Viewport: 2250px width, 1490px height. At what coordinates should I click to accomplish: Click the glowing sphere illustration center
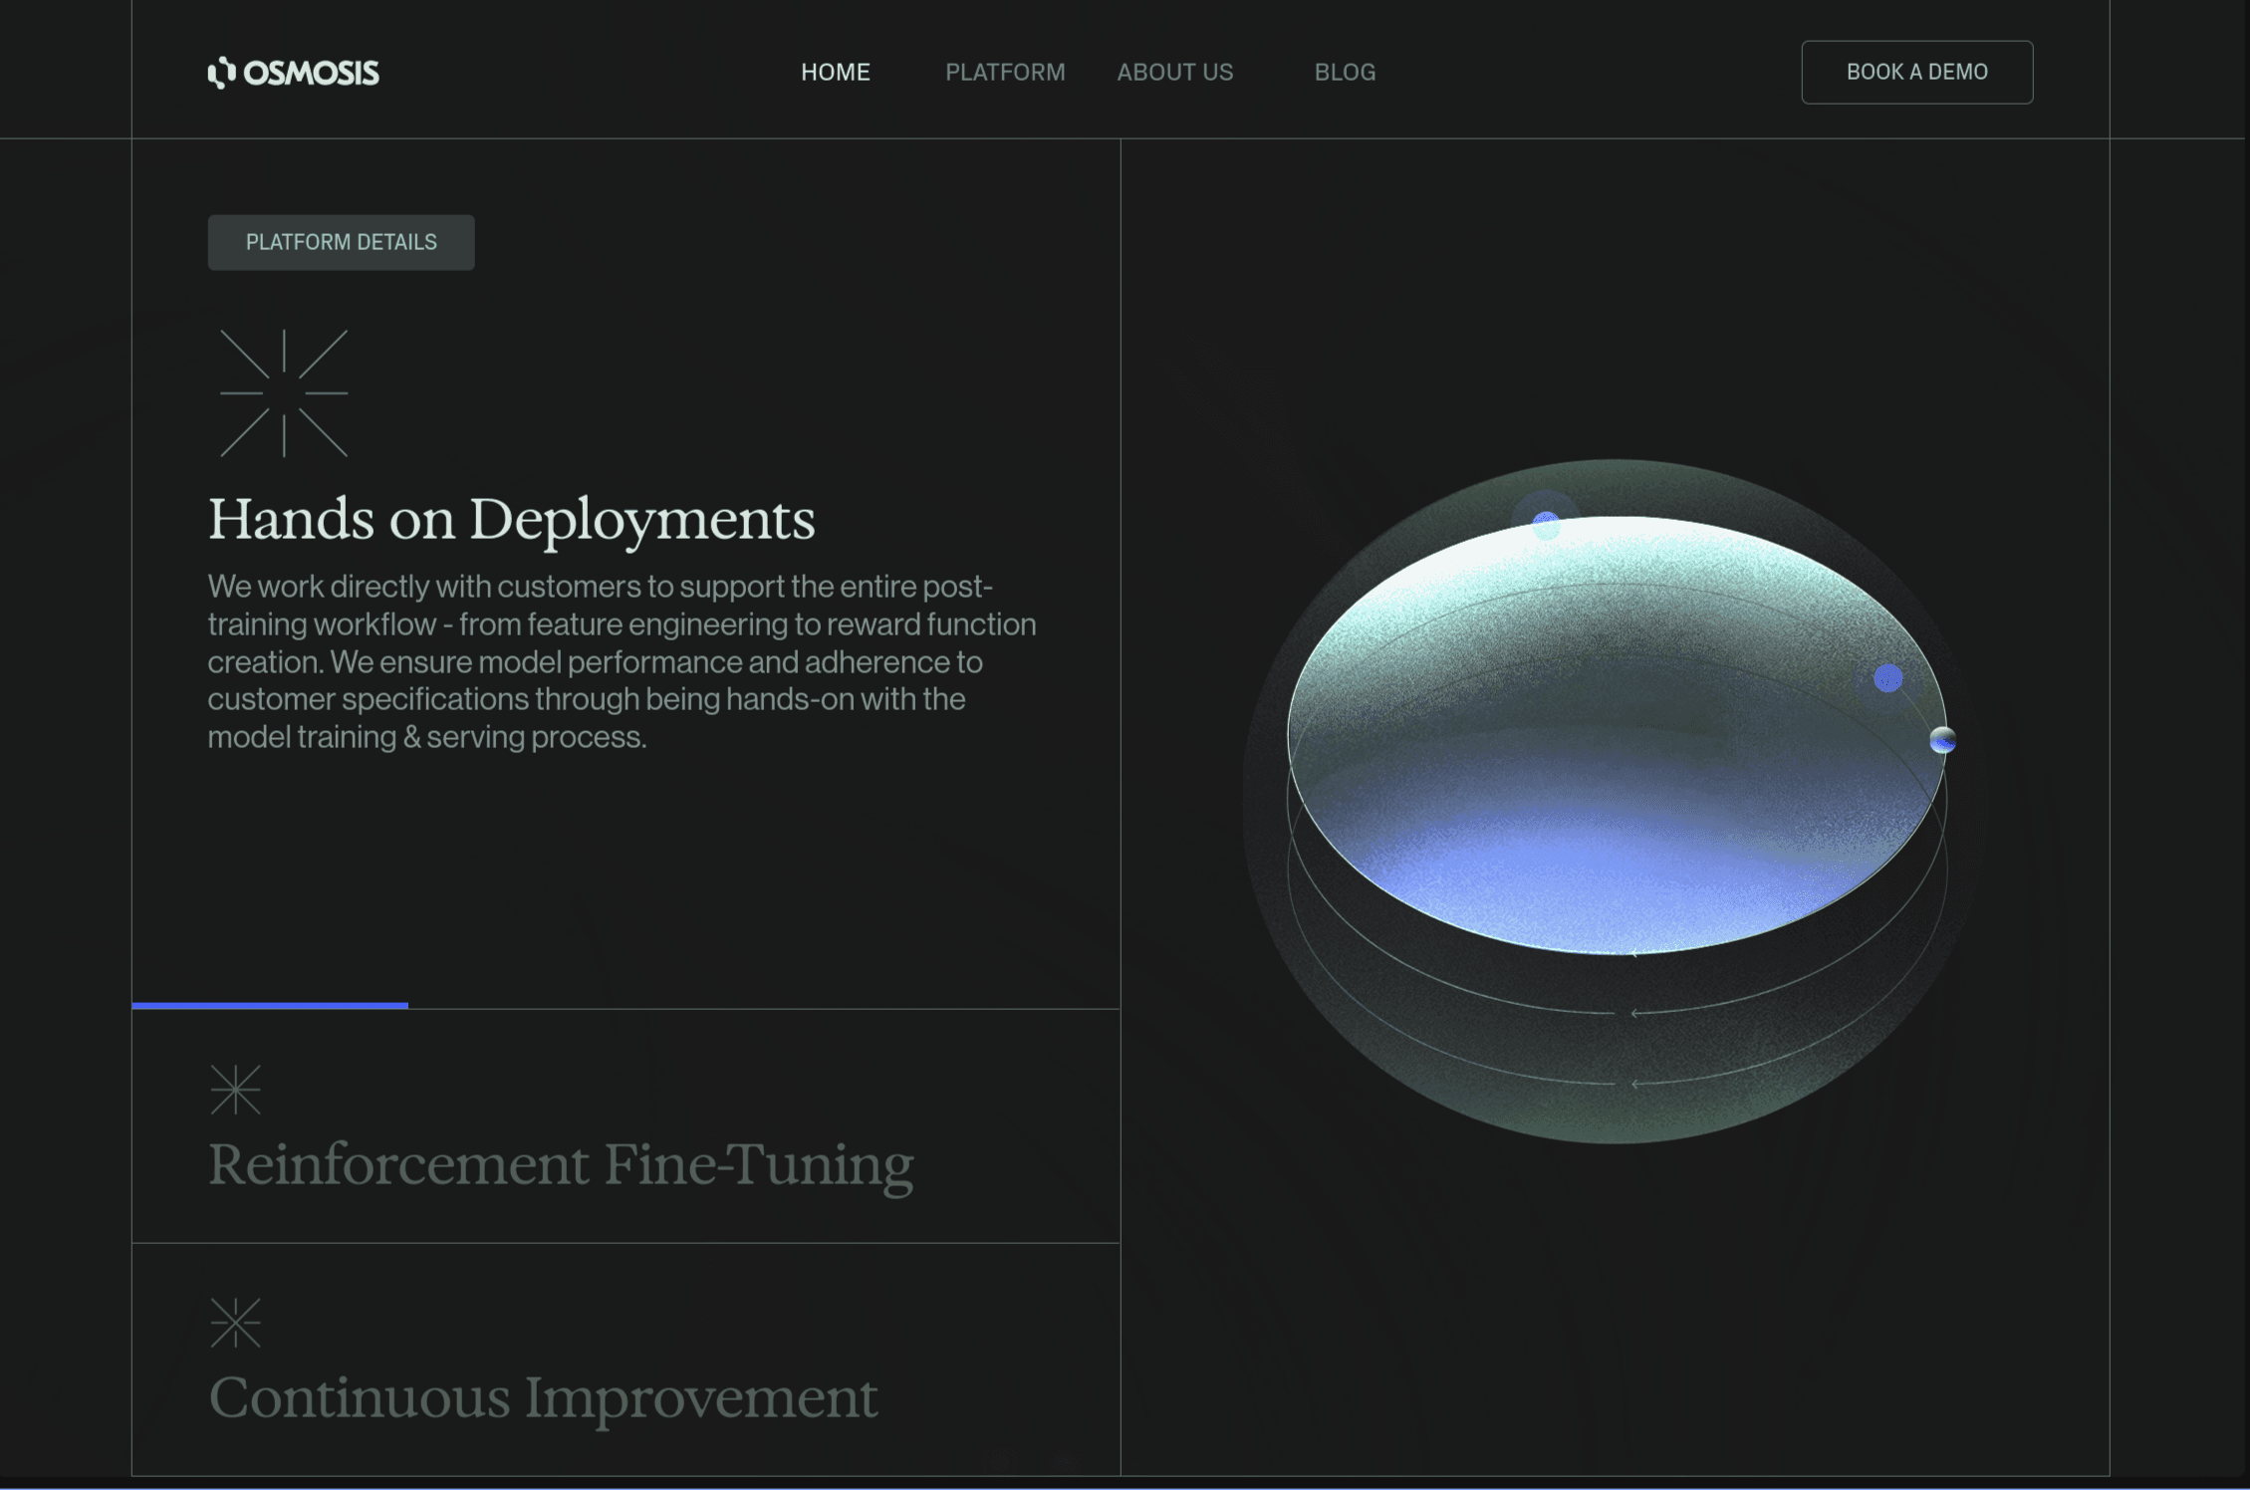(x=1616, y=757)
